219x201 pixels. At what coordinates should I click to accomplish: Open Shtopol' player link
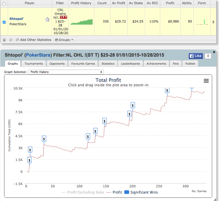point(17,19)
